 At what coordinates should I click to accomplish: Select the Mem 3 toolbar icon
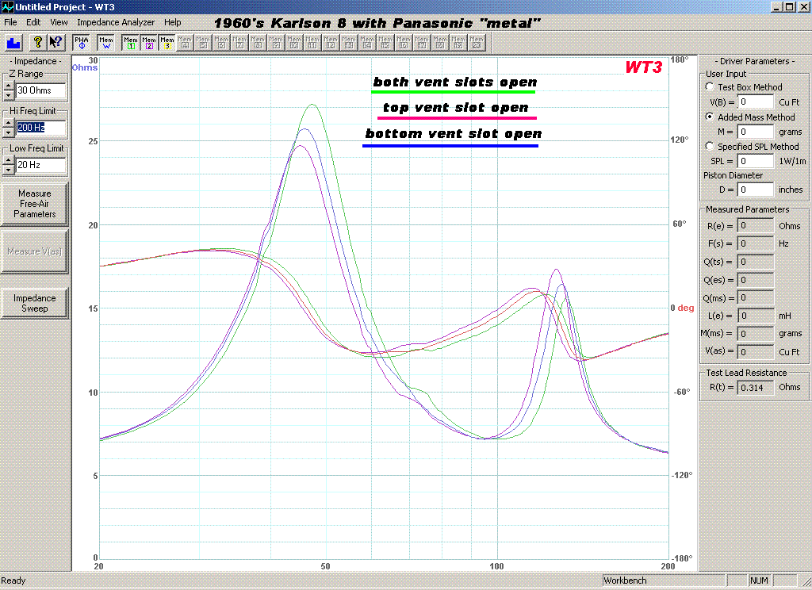point(167,43)
